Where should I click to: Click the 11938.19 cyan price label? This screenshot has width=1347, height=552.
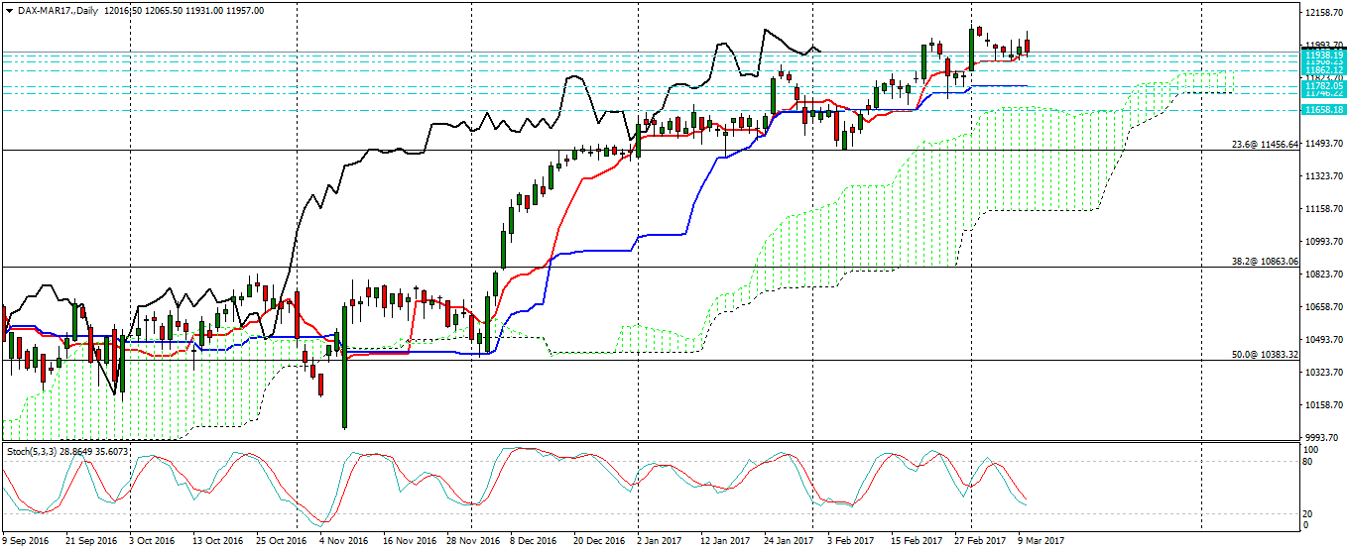1325,55
